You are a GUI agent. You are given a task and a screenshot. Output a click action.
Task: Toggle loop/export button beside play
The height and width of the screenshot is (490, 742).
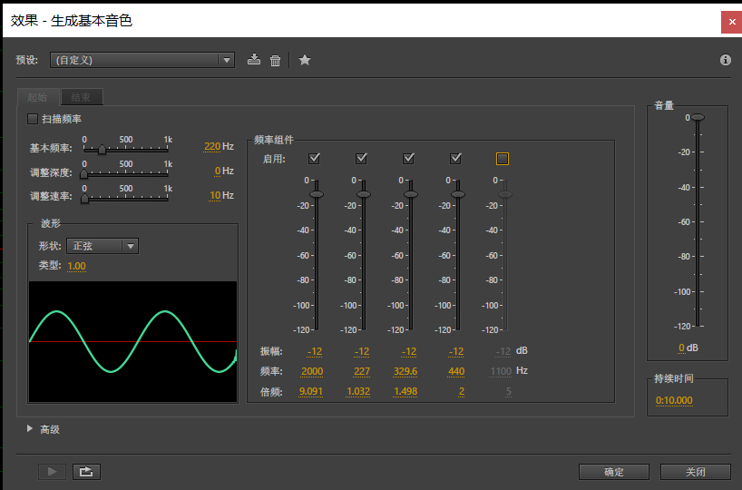tap(86, 472)
